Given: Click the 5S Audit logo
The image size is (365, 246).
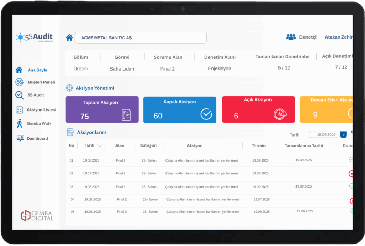Looking at the screenshot, I should pyautogui.click(x=35, y=37).
